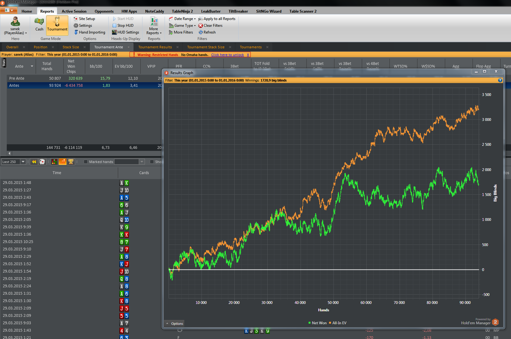
Task: Click the colored grid matrix icon
Action: (x=54, y=162)
